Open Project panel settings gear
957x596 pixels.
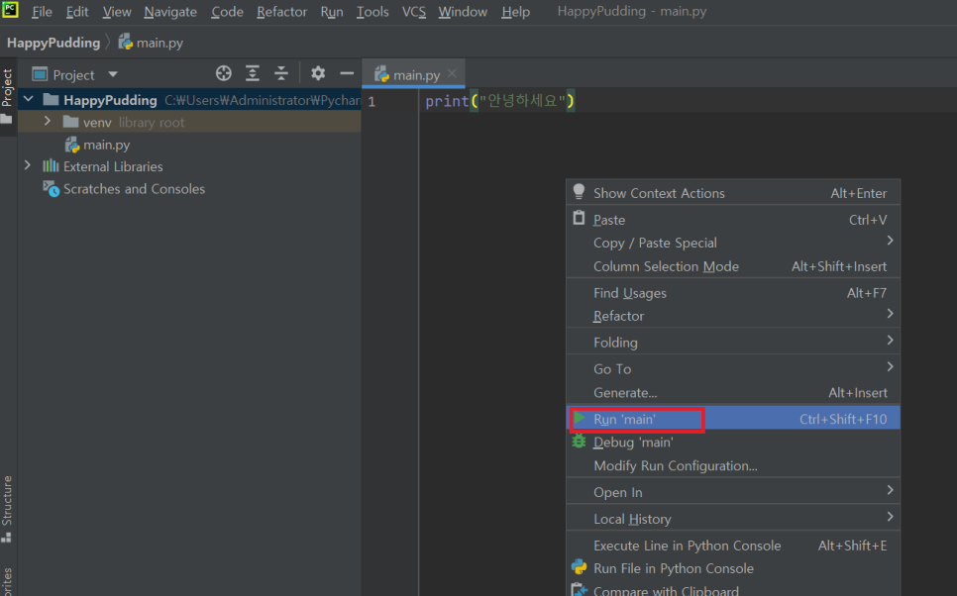pos(318,74)
